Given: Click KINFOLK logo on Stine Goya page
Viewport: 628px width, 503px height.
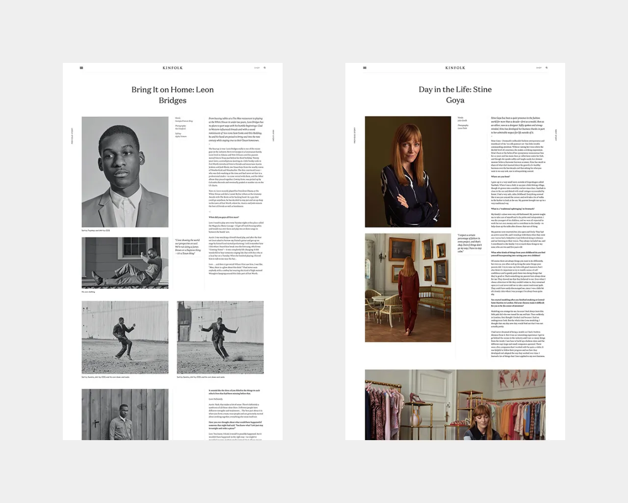Looking at the screenshot, I should 455,68.
